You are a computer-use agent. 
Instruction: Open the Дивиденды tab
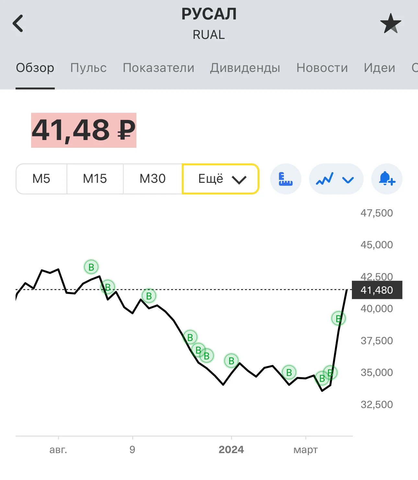point(245,68)
